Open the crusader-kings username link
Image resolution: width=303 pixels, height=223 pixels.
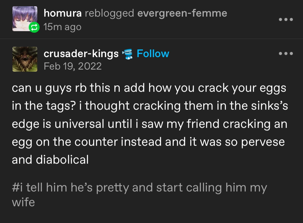click(x=81, y=54)
